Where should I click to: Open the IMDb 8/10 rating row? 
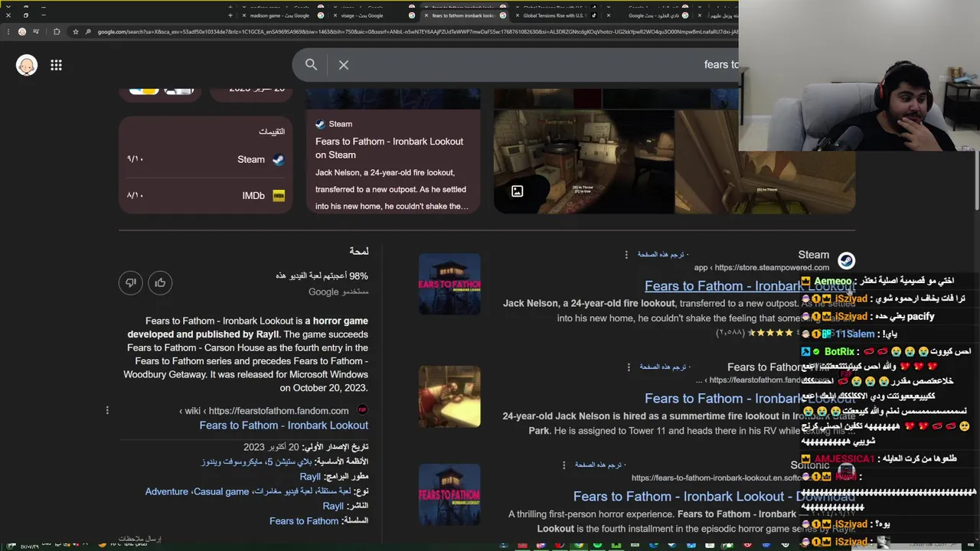(x=205, y=195)
